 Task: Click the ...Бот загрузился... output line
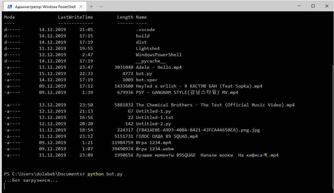31,180
